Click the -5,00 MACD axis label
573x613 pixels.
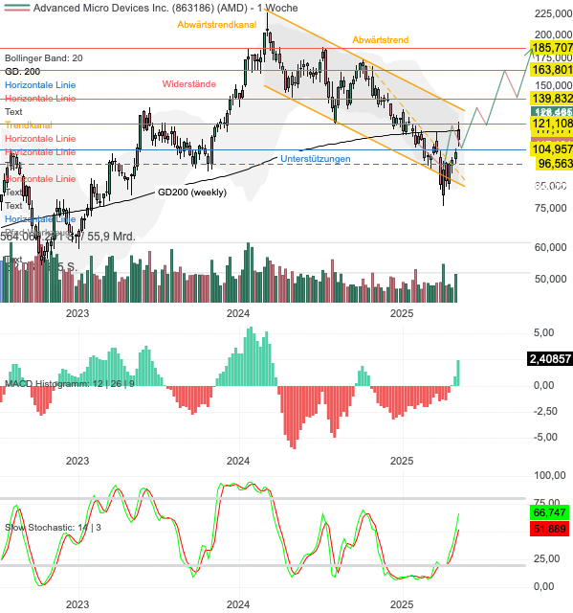(x=546, y=437)
